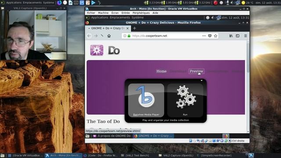Click the host panel network computers icon
Screen dimensions: 281x158
tap(238, 3)
